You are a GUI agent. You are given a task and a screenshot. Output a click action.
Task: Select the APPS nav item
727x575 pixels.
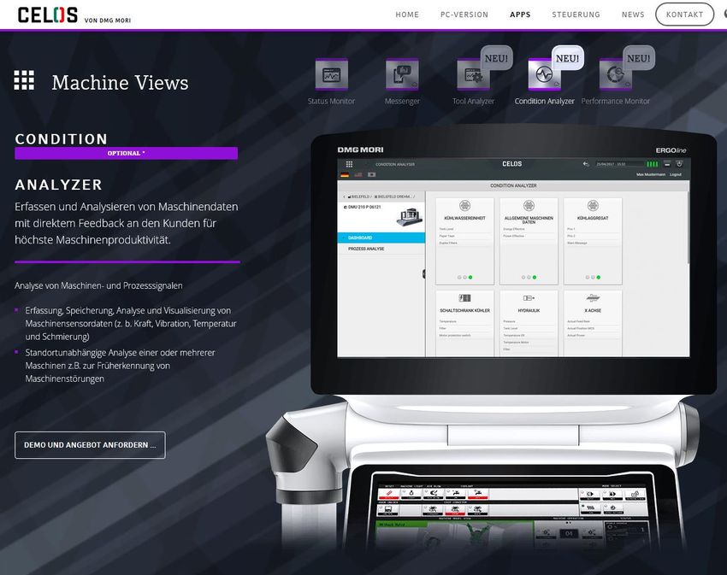pos(520,15)
